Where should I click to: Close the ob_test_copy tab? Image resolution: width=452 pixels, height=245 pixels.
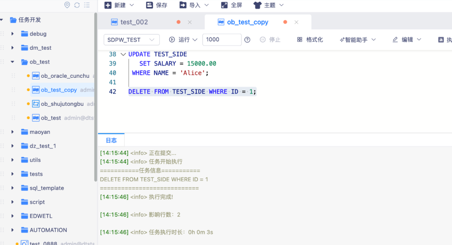click(296, 22)
